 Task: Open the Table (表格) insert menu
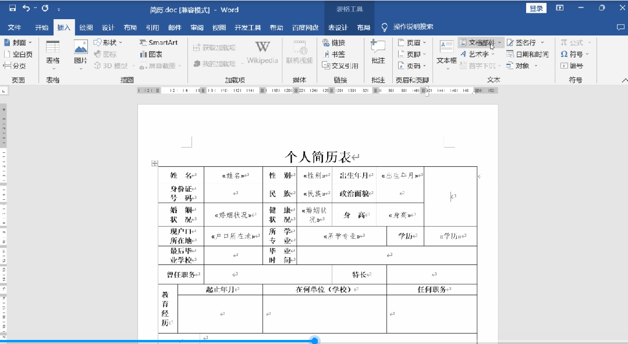(52, 55)
